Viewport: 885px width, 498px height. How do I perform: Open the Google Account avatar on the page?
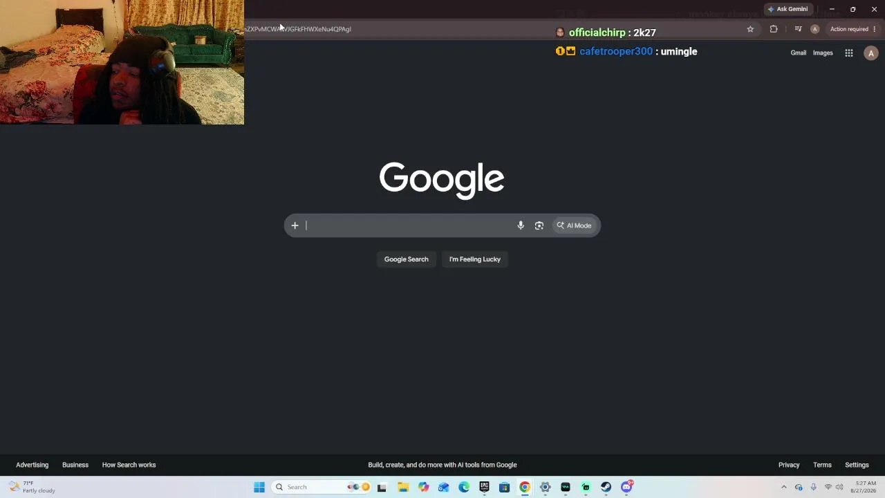click(x=871, y=53)
